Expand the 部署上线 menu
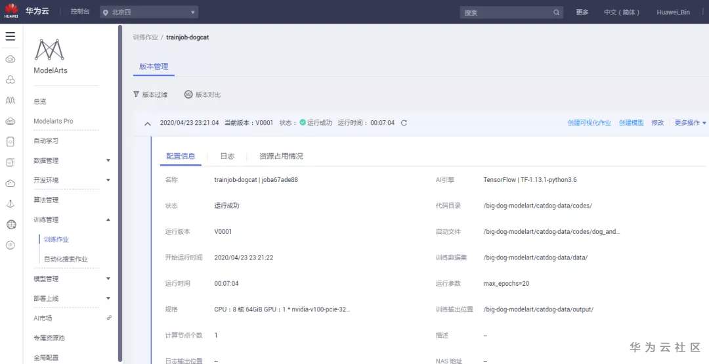Screen dimensions: 709x364 [x=108, y=298]
